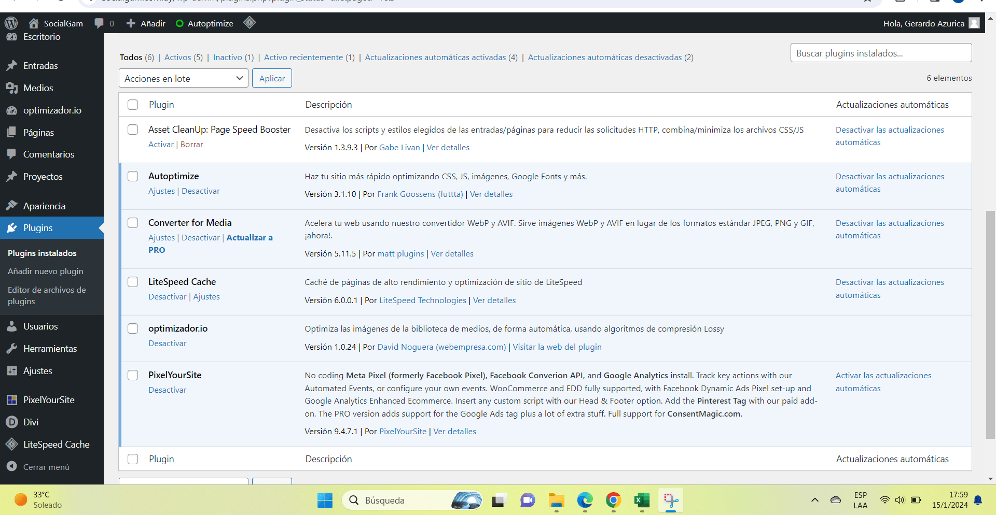996x515 pixels.
Task: Open Apariencia brush icon in sidebar
Action: (12, 206)
